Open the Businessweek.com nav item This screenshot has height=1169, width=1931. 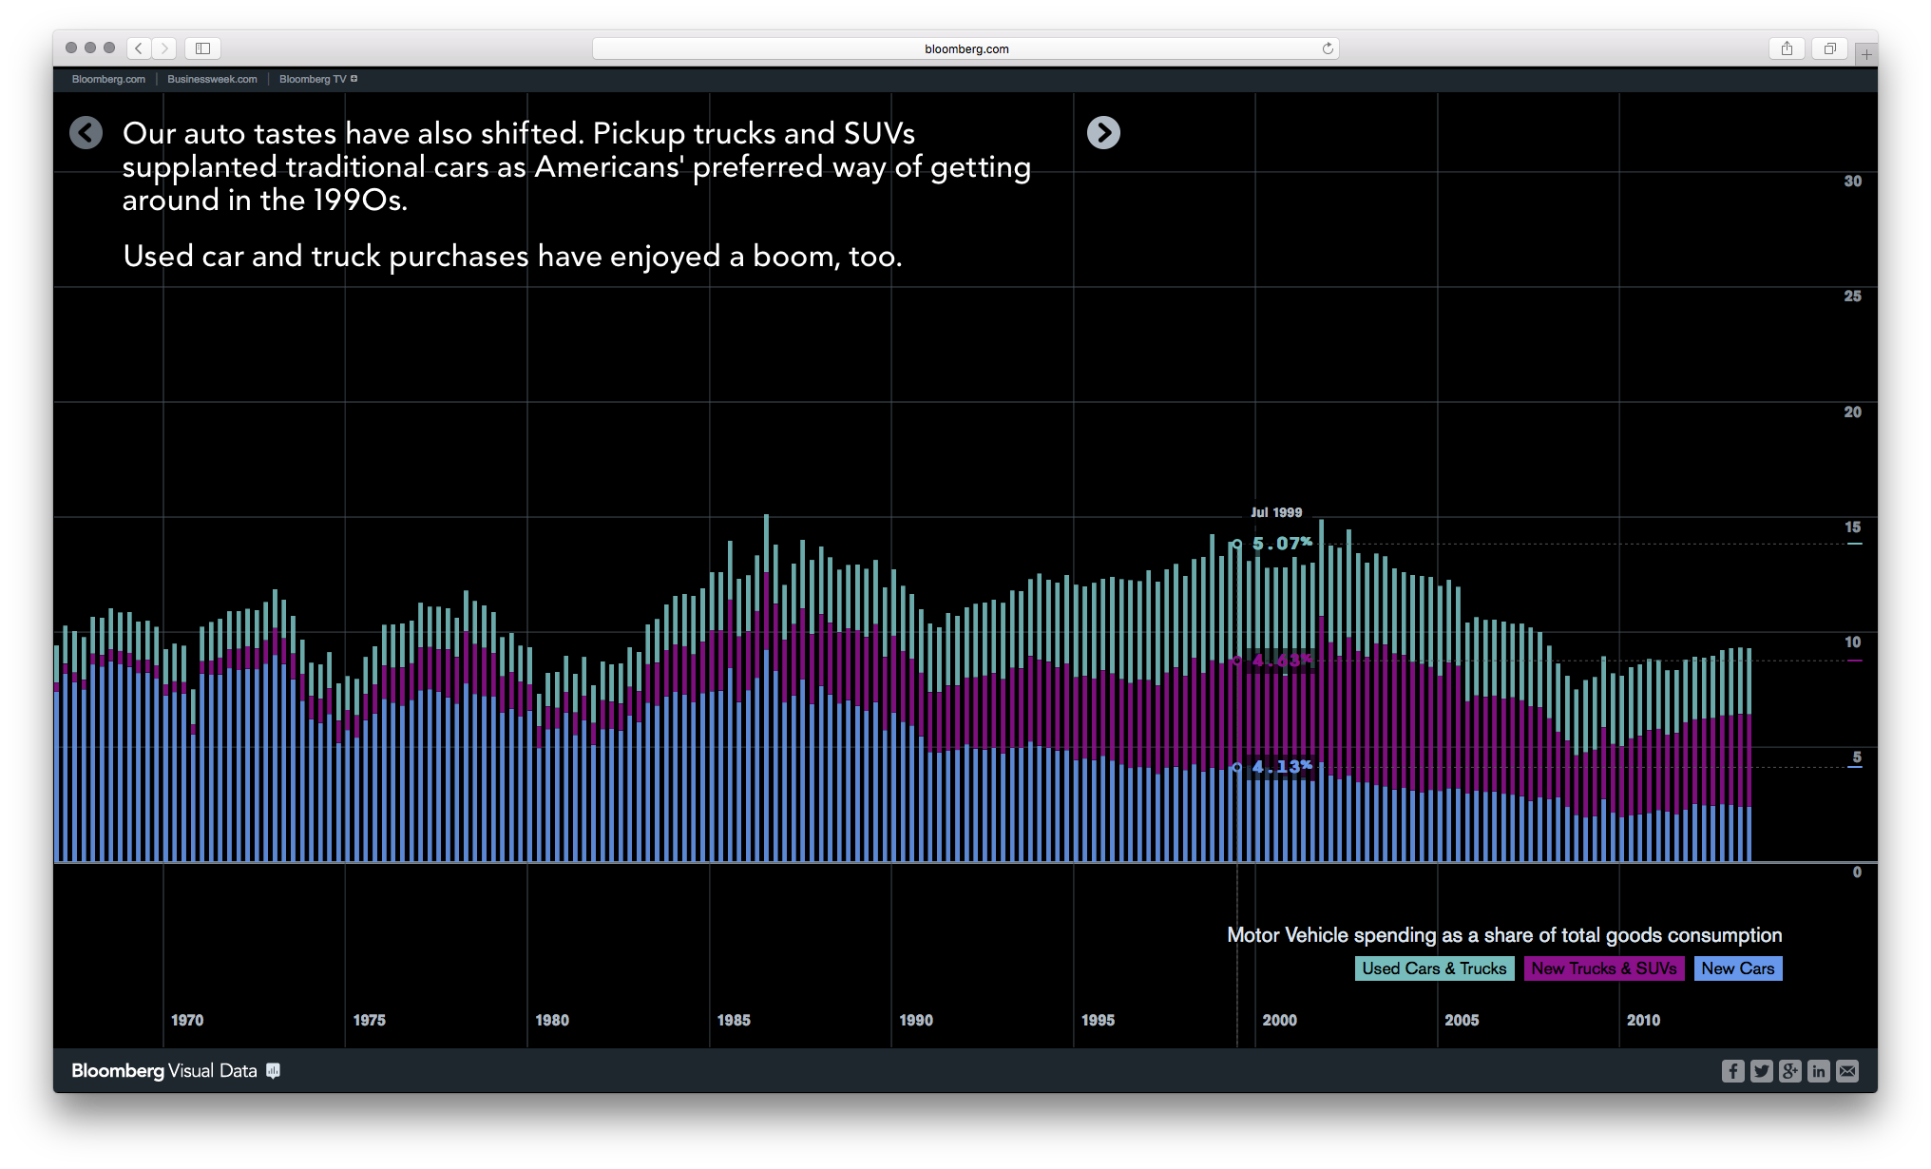[x=211, y=79]
